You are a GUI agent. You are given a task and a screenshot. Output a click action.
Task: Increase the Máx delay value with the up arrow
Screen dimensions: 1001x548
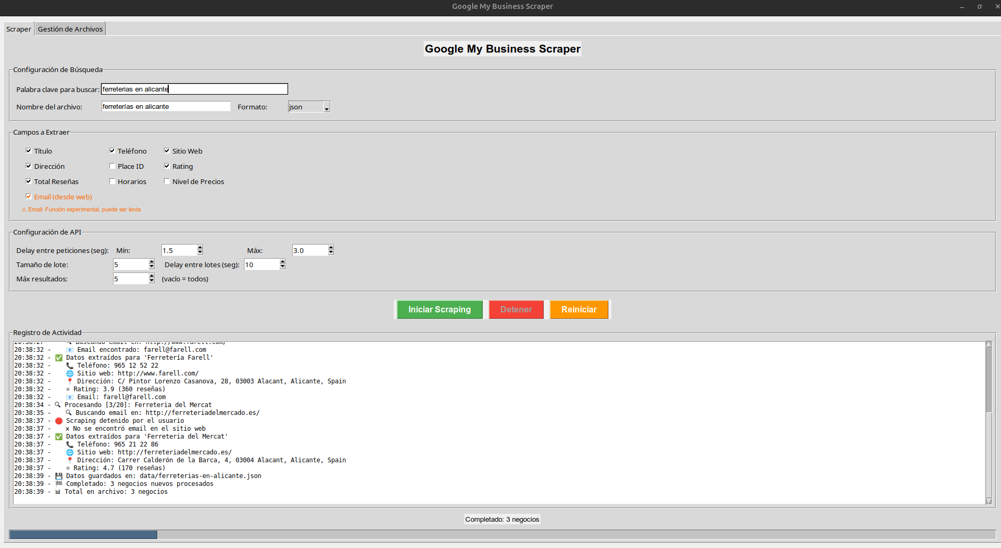click(x=331, y=248)
